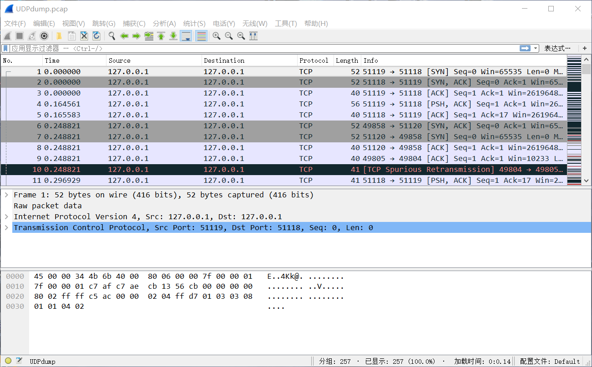The height and width of the screenshot is (367, 592).
Task: Select packet 4 at time 0.164561
Action: click(x=284, y=104)
